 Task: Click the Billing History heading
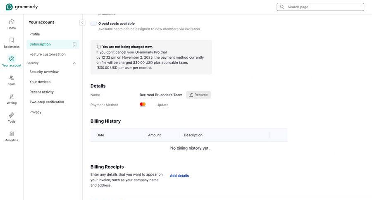tap(105, 121)
